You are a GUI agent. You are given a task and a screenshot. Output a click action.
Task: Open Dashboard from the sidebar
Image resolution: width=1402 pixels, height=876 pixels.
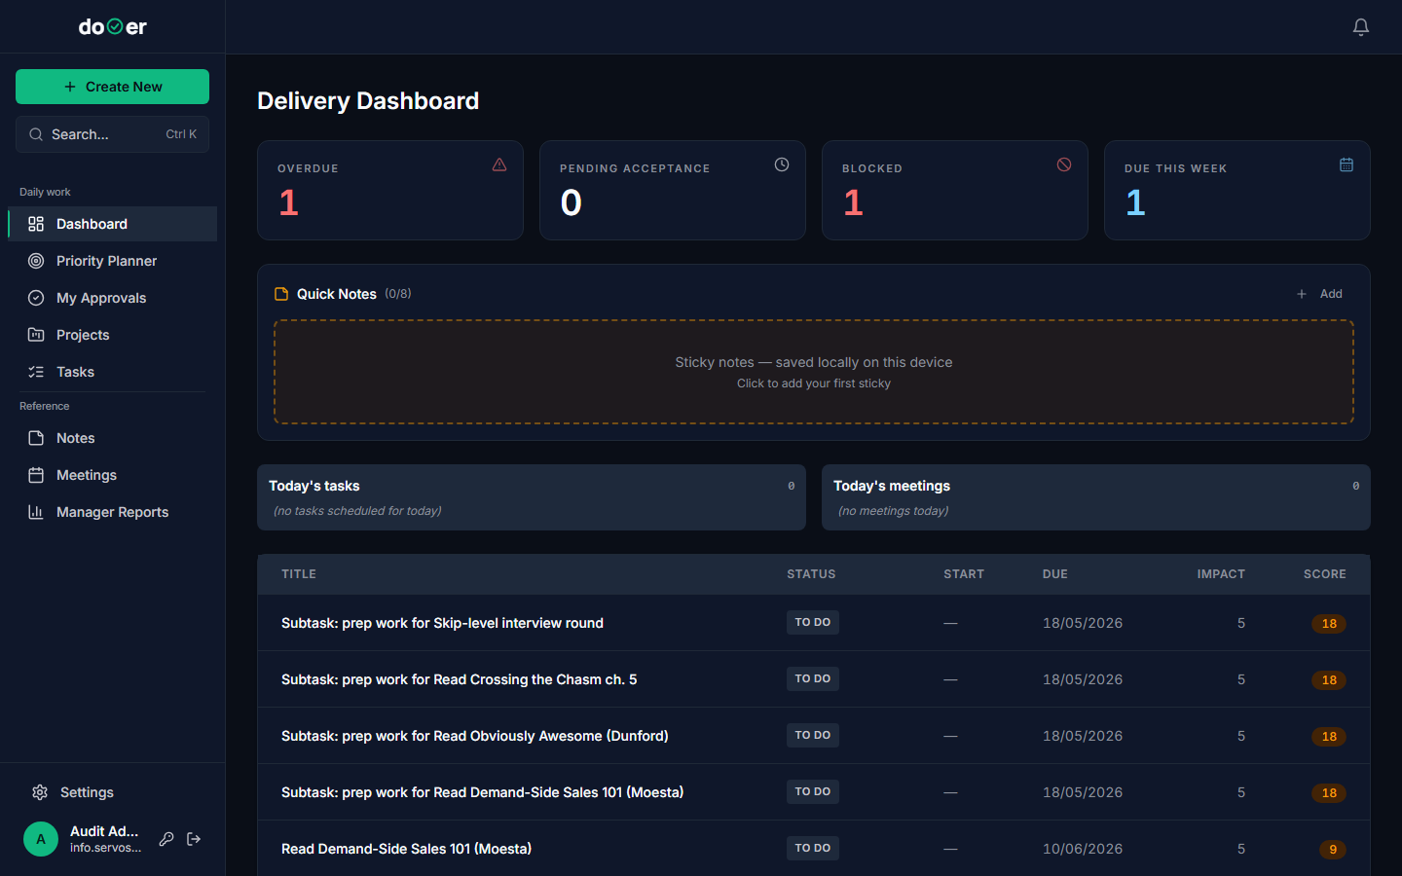click(112, 224)
